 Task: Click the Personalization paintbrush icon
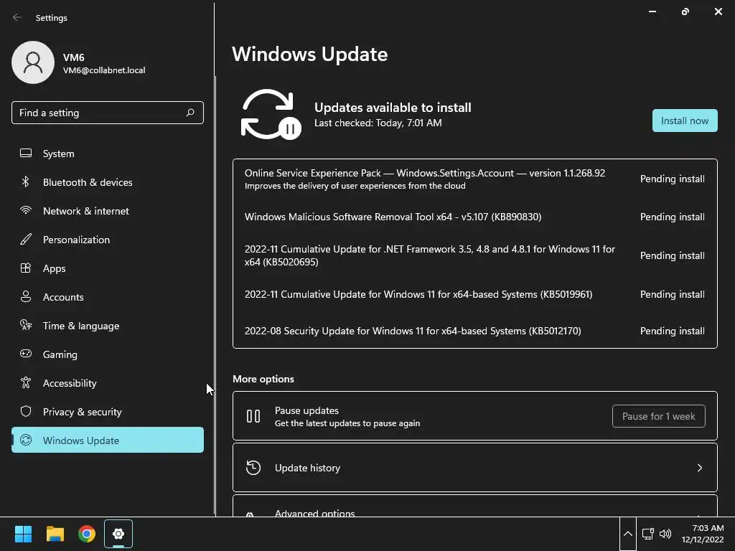click(x=26, y=239)
